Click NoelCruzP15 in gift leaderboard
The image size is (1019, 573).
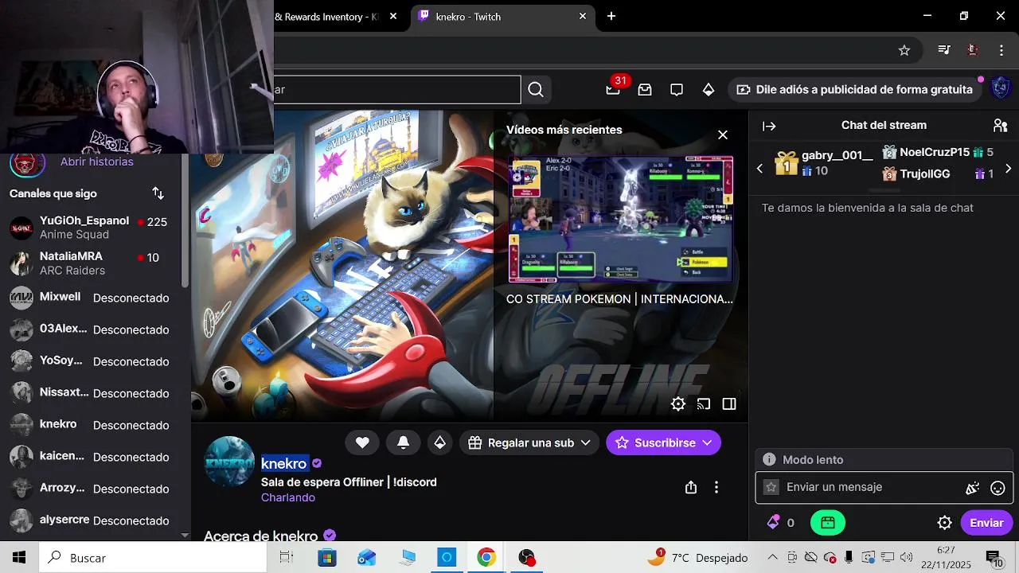click(937, 152)
